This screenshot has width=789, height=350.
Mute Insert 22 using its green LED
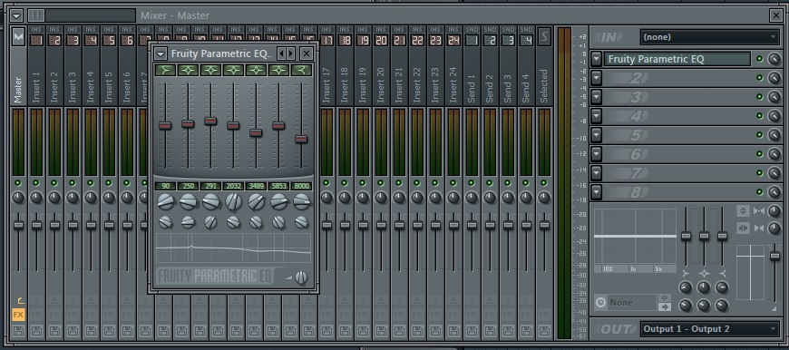pos(417,183)
